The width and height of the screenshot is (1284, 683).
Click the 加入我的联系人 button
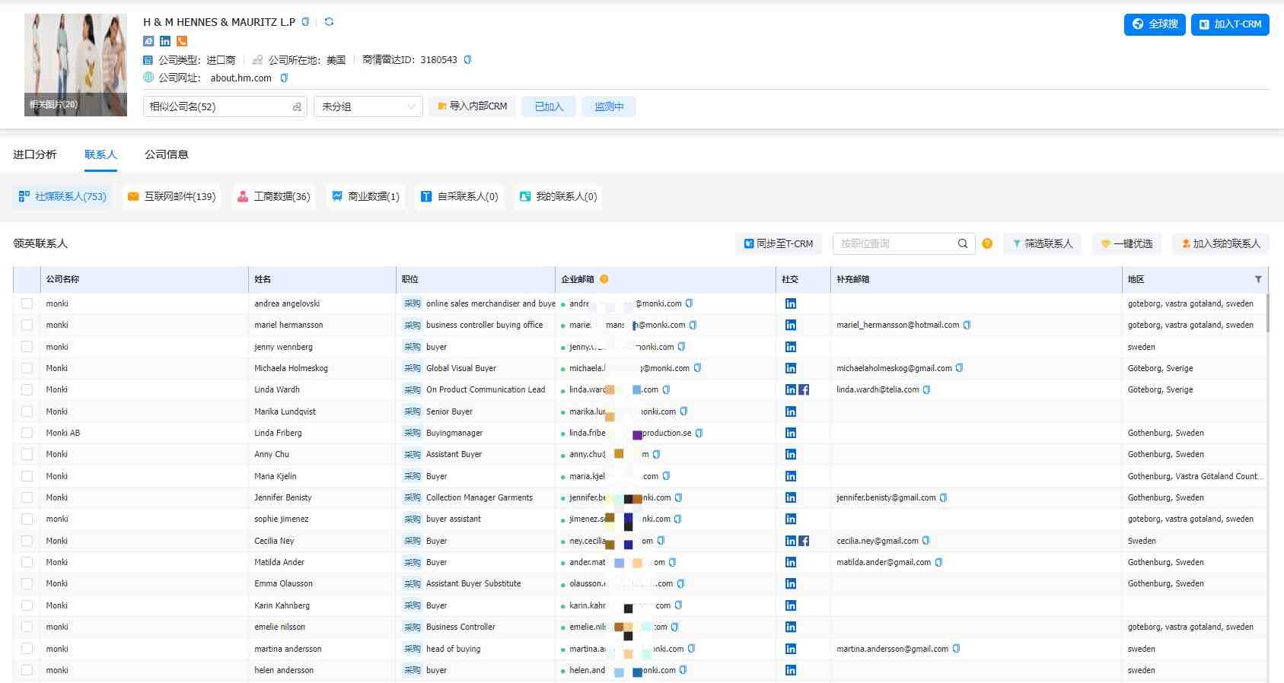(1221, 243)
